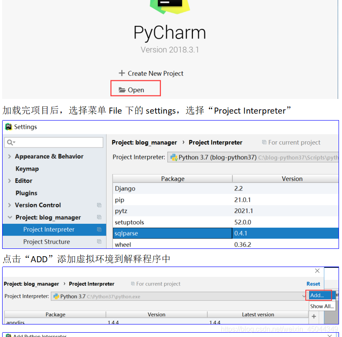Click the project-level icon beside Project Interpreter

(x=99, y=229)
